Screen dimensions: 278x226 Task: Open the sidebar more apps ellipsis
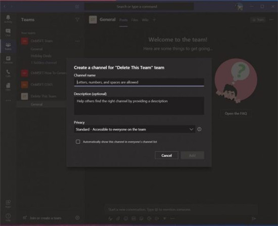click(8, 100)
